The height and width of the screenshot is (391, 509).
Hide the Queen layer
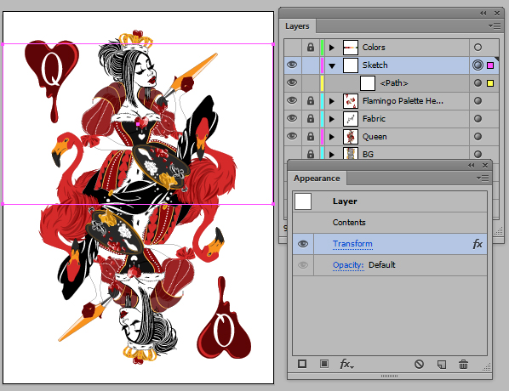coord(292,136)
